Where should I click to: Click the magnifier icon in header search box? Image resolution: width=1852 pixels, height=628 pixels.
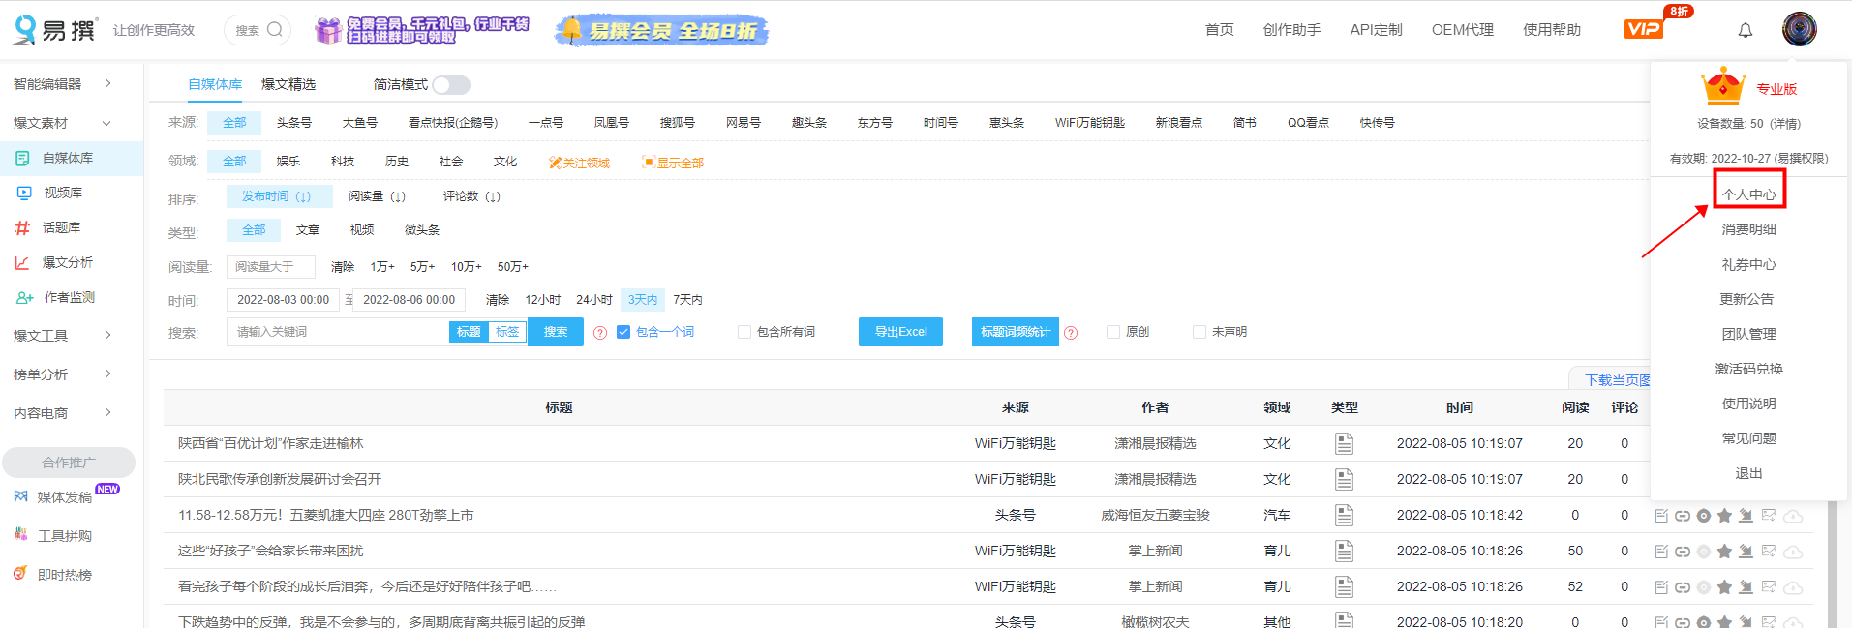pos(275,30)
